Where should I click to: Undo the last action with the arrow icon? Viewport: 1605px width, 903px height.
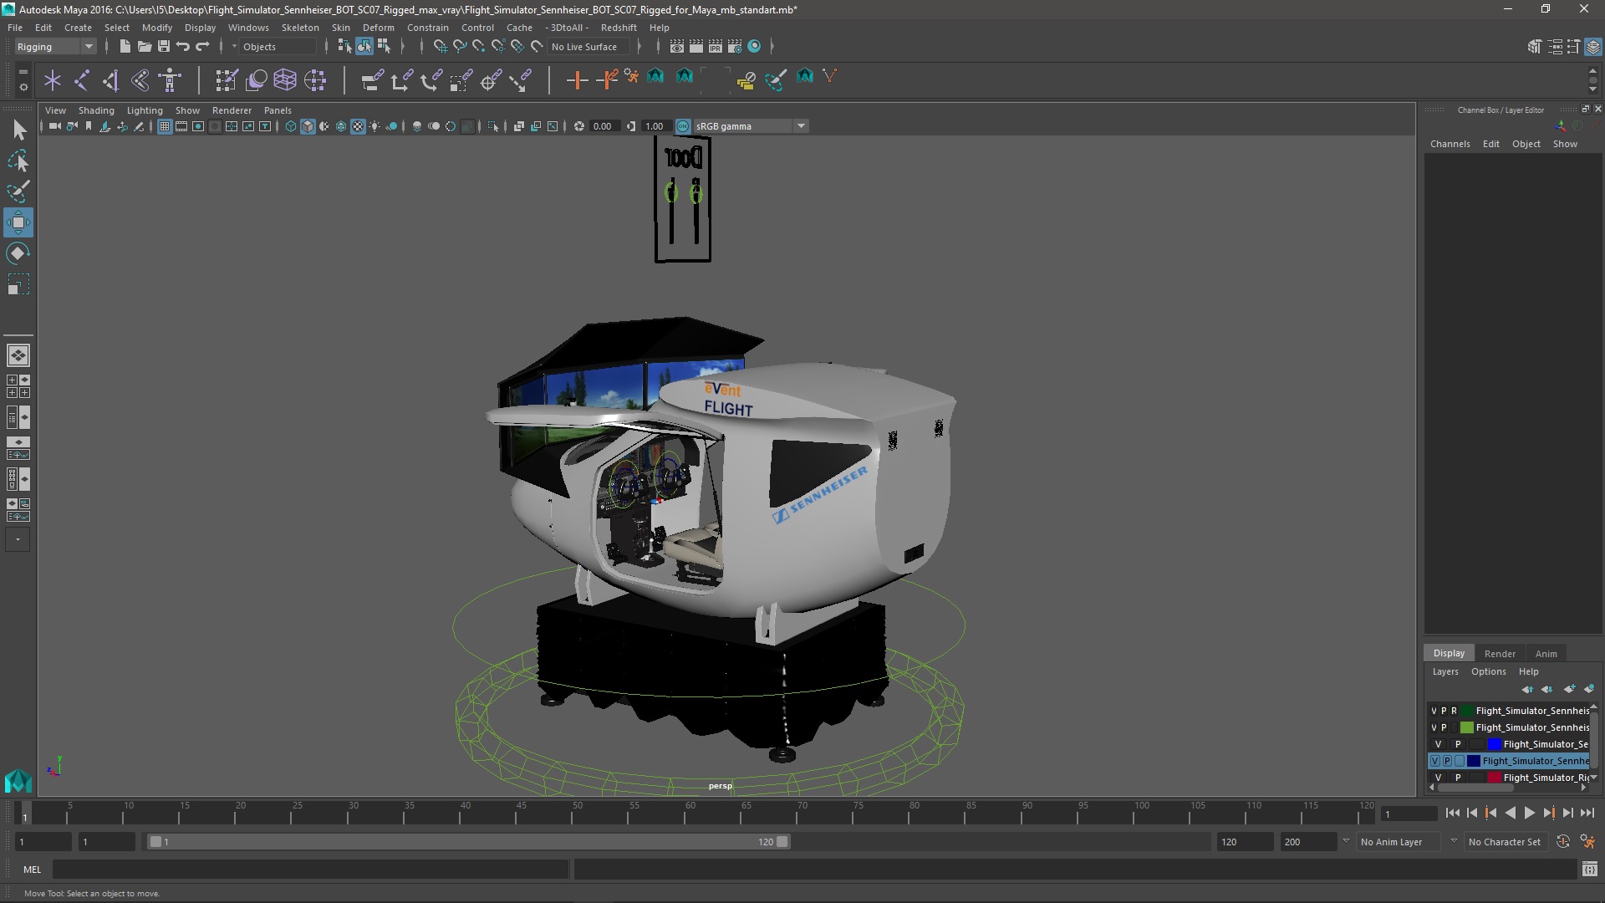coord(183,47)
